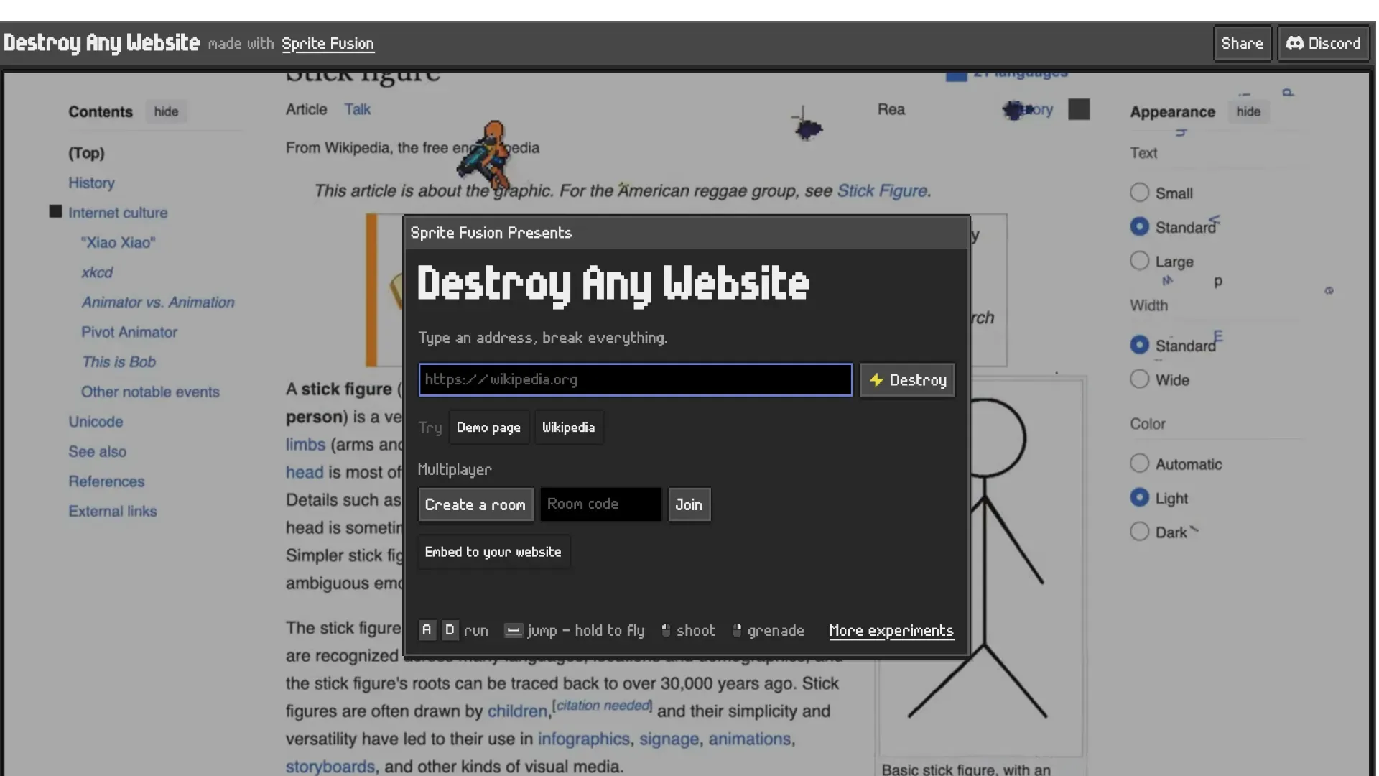
Task: Click the Destroy button
Action: pyautogui.click(x=908, y=380)
